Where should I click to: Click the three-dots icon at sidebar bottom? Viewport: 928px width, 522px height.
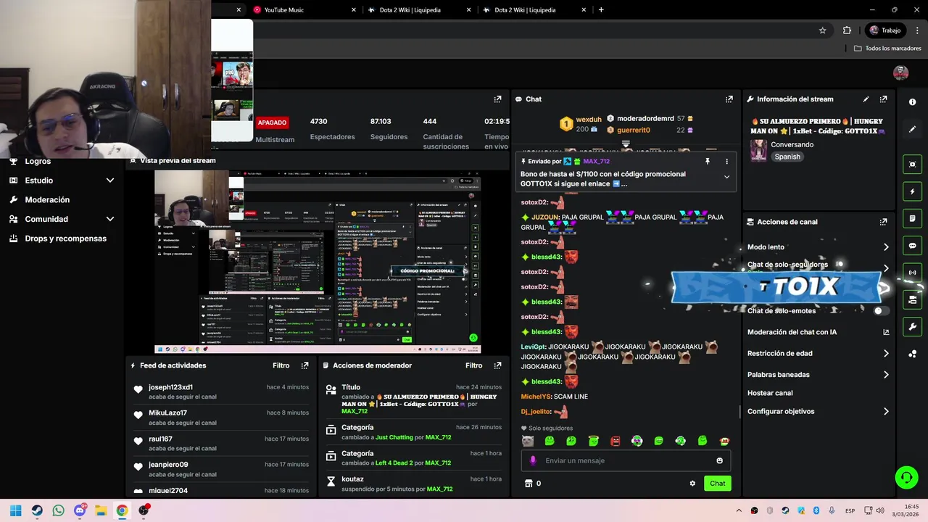[912, 354]
